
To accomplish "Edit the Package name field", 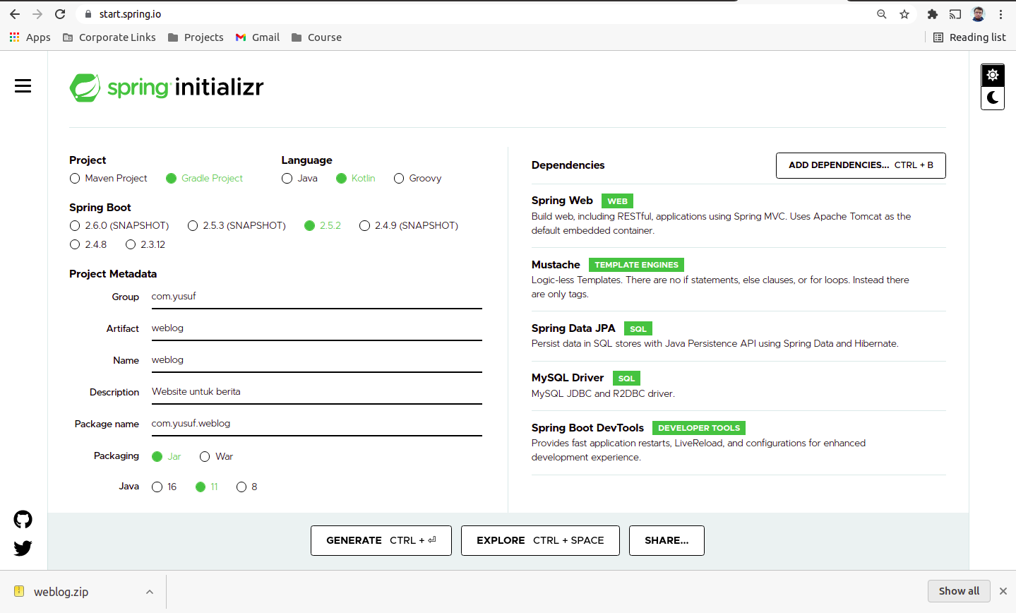I will pyautogui.click(x=316, y=424).
